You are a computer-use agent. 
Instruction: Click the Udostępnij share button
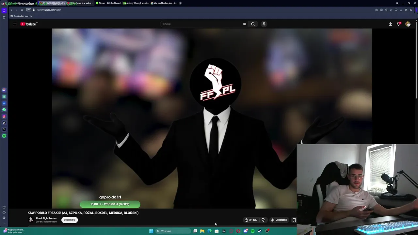click(279, 220)
